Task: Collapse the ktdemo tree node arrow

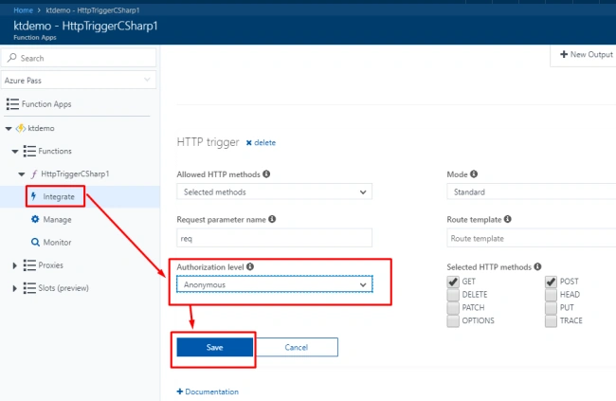Action: click(9, 129)
